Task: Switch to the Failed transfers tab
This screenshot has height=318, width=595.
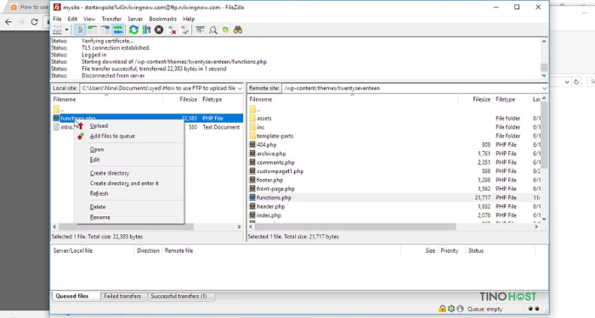Action: (122, 296)
